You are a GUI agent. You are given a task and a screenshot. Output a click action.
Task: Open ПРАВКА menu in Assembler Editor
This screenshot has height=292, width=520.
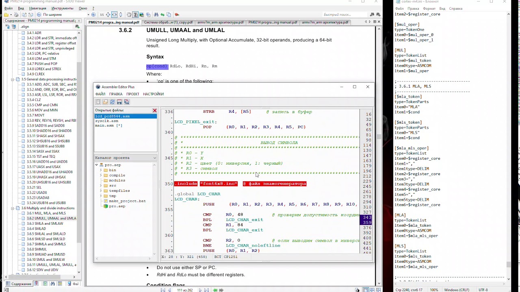click(x=116, y=94)
